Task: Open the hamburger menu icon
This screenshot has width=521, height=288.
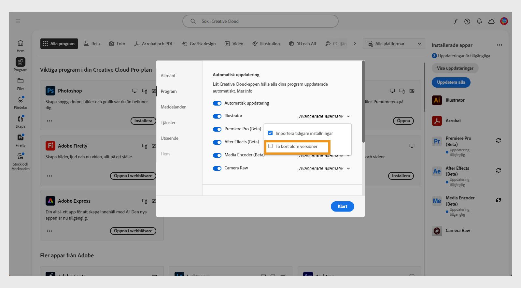Action: [x=18, y=21]
